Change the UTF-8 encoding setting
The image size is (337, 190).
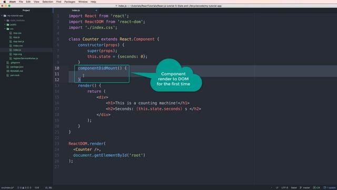pyautogui.click(x=284, y=188)
